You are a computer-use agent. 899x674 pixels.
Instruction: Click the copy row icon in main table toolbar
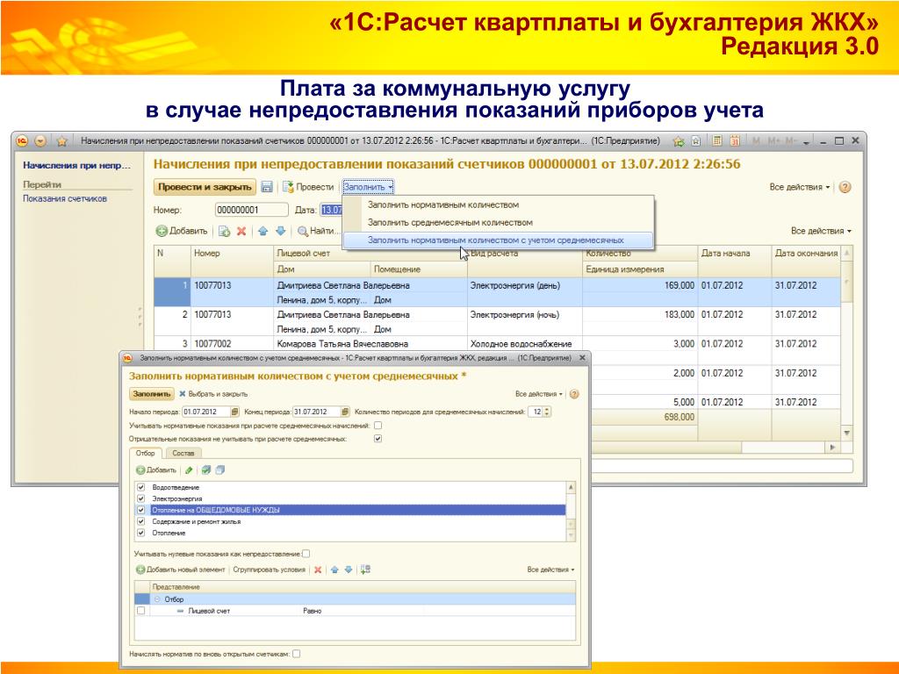[224, 231]
